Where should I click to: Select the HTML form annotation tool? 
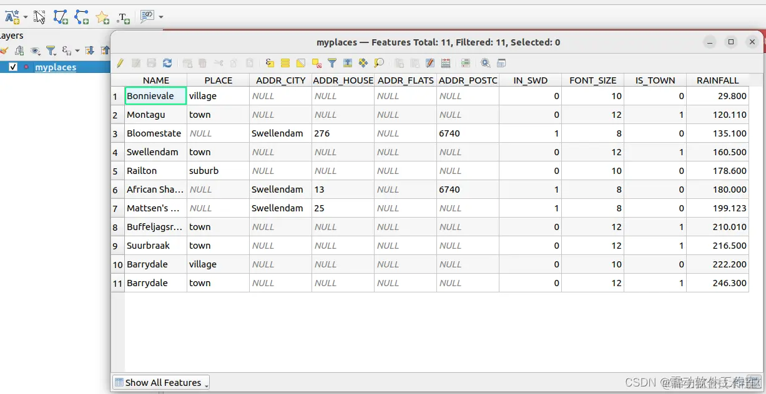coord(147,16)
